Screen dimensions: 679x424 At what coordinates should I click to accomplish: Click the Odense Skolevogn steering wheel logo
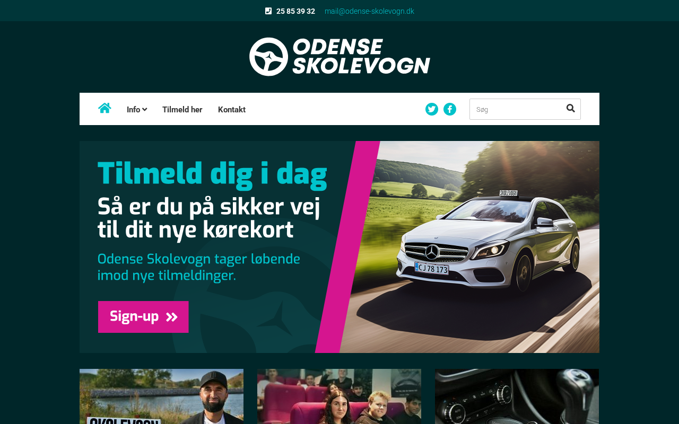point(268,57)
